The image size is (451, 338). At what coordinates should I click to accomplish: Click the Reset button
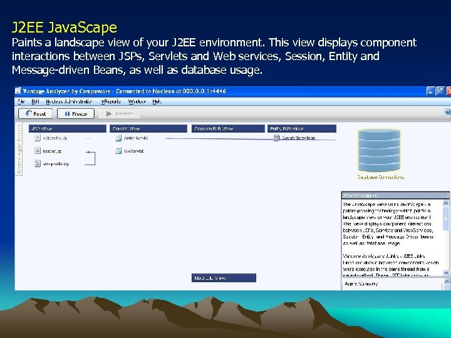(35, 114)
